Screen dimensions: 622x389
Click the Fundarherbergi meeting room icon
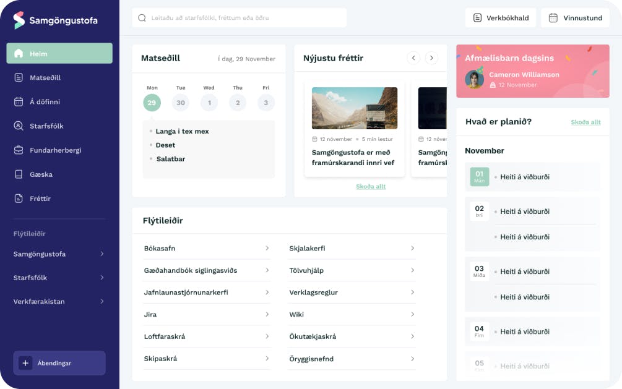tap(19, 150)
